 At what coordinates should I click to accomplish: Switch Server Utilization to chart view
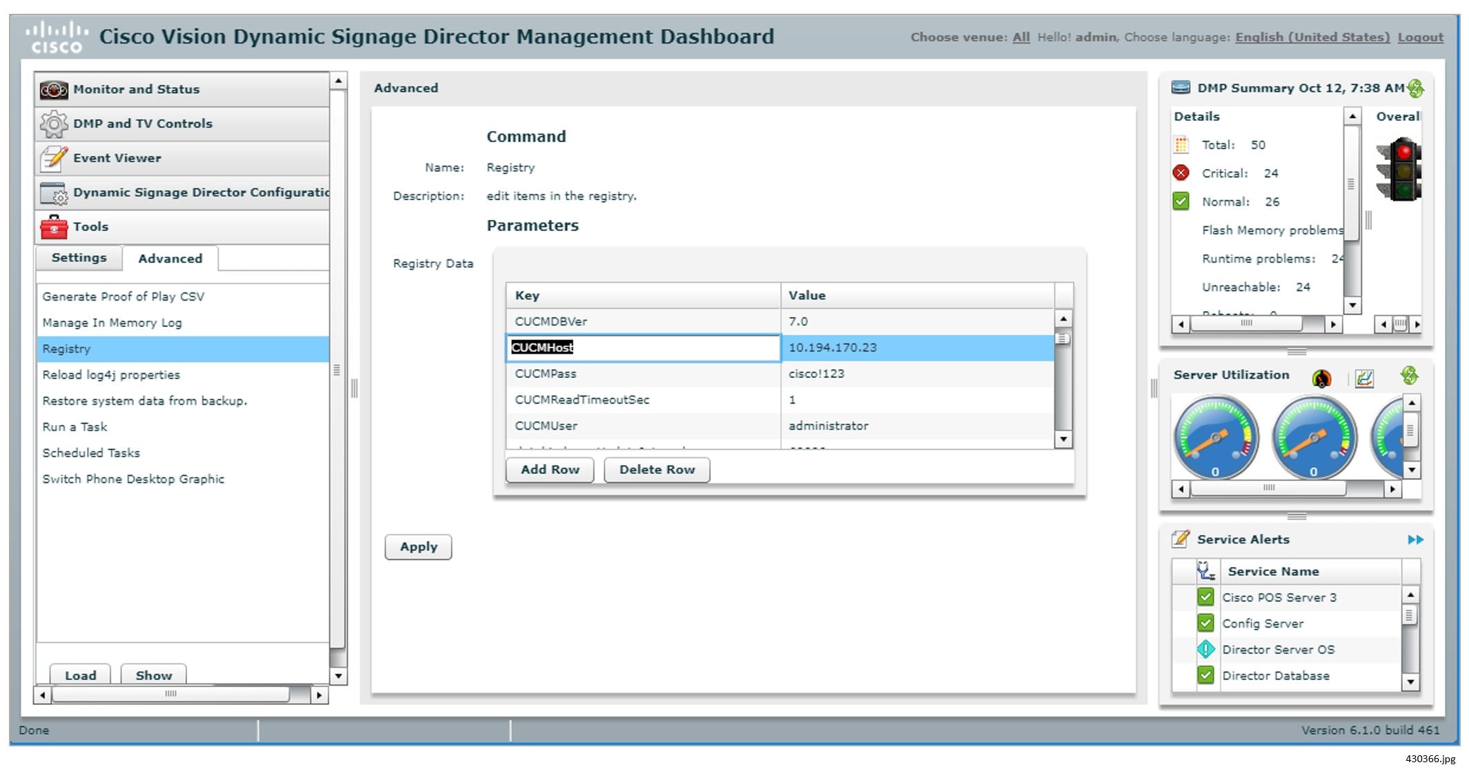(1364, 378)
